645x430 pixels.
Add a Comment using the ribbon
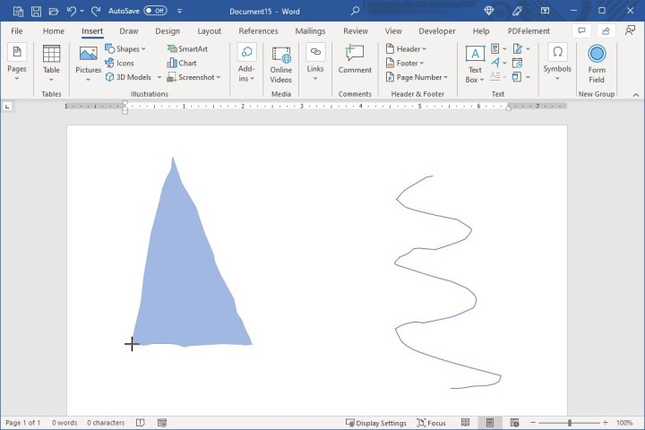[x=355, y=59]
